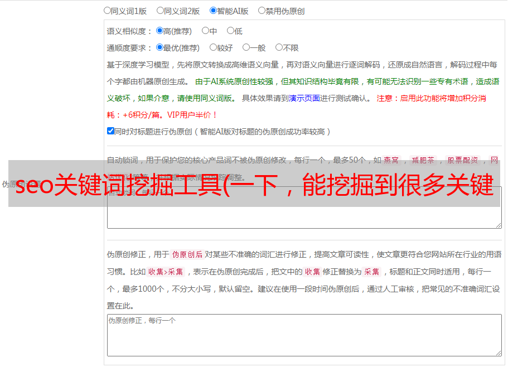Set 语义相似度 to 中
Screen dimensions: 508x367
point(205,31)
